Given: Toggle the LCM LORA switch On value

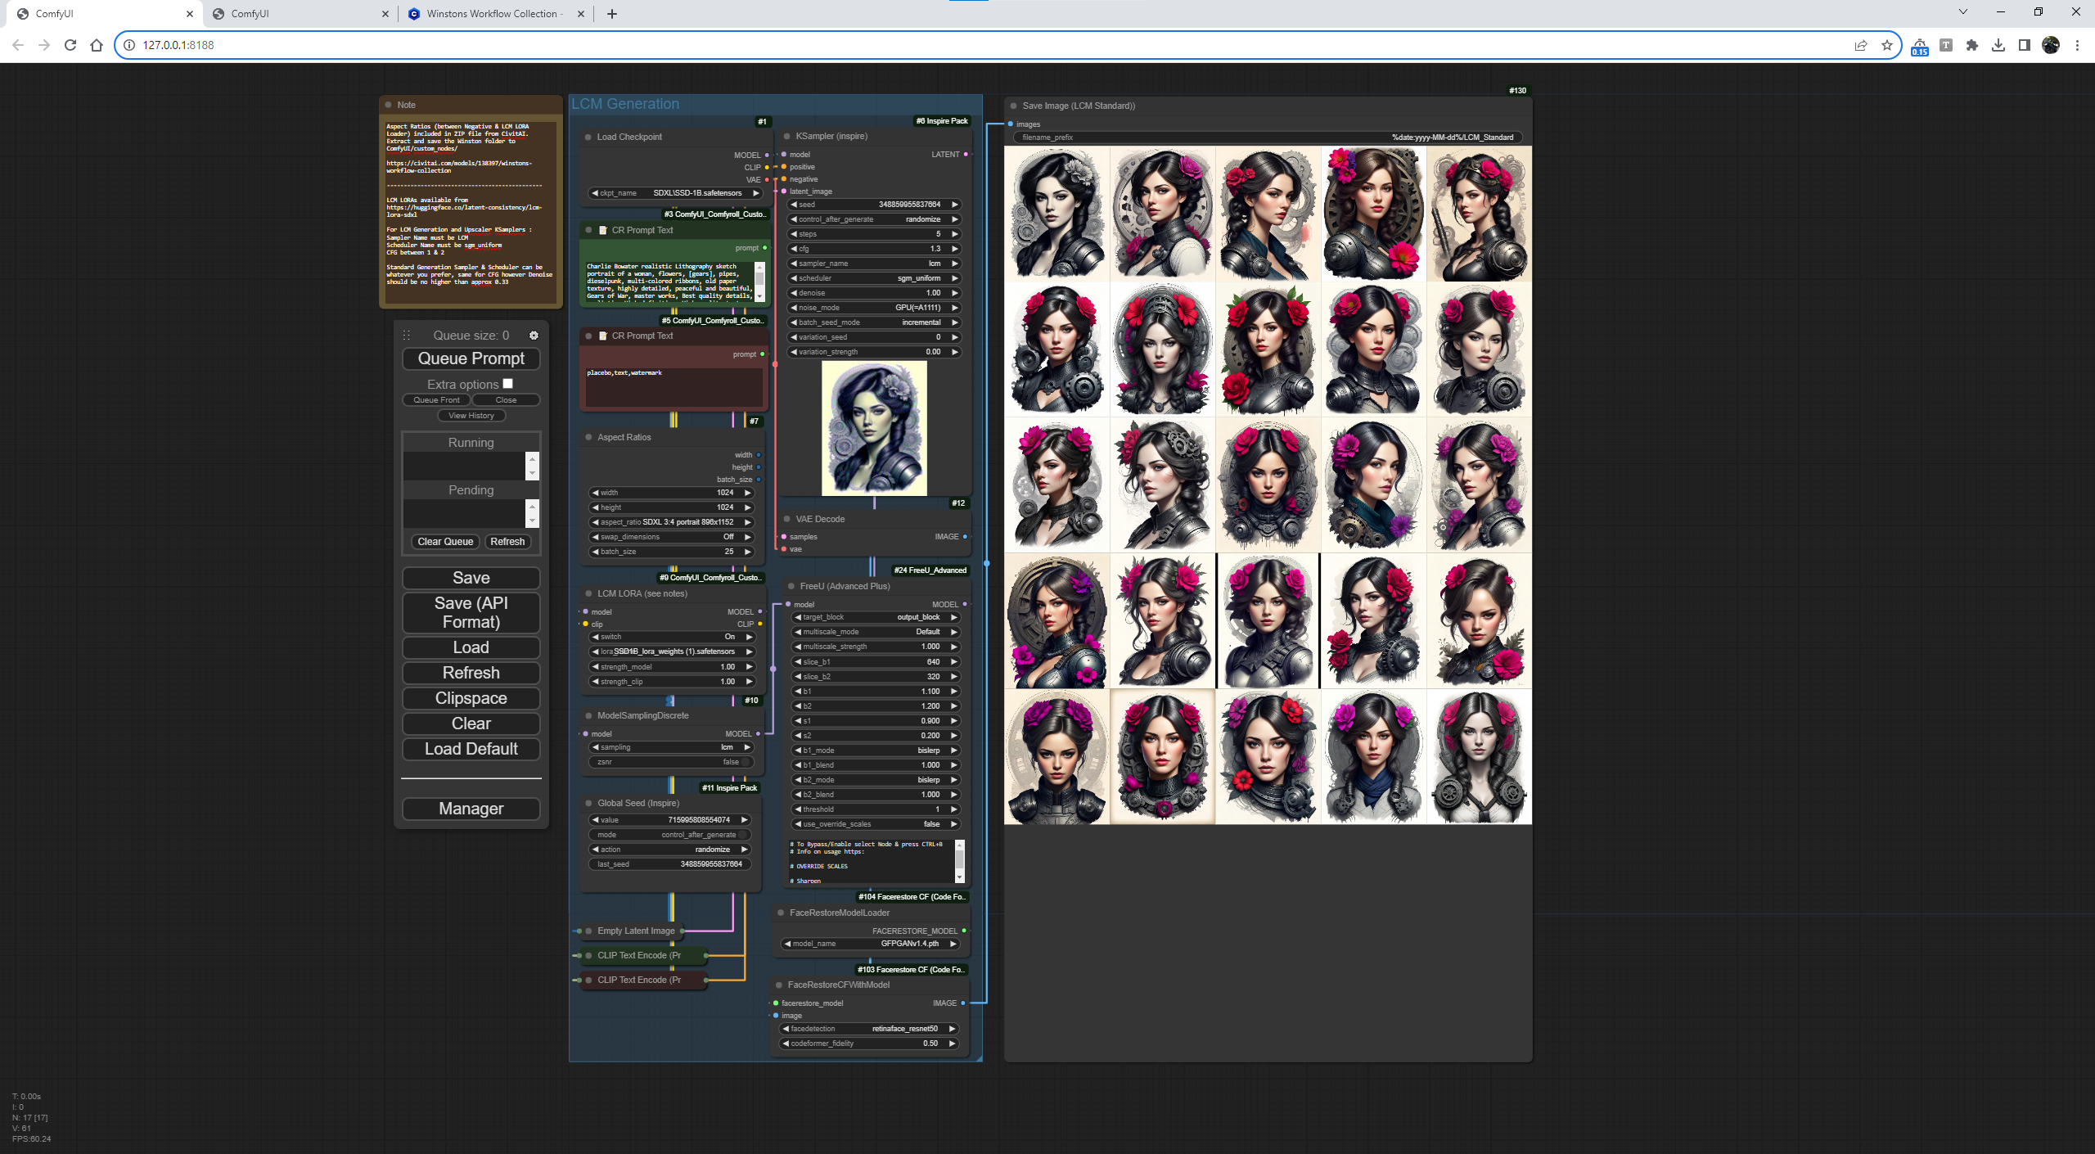Looking at the screenshot, I should click(672, 637).
